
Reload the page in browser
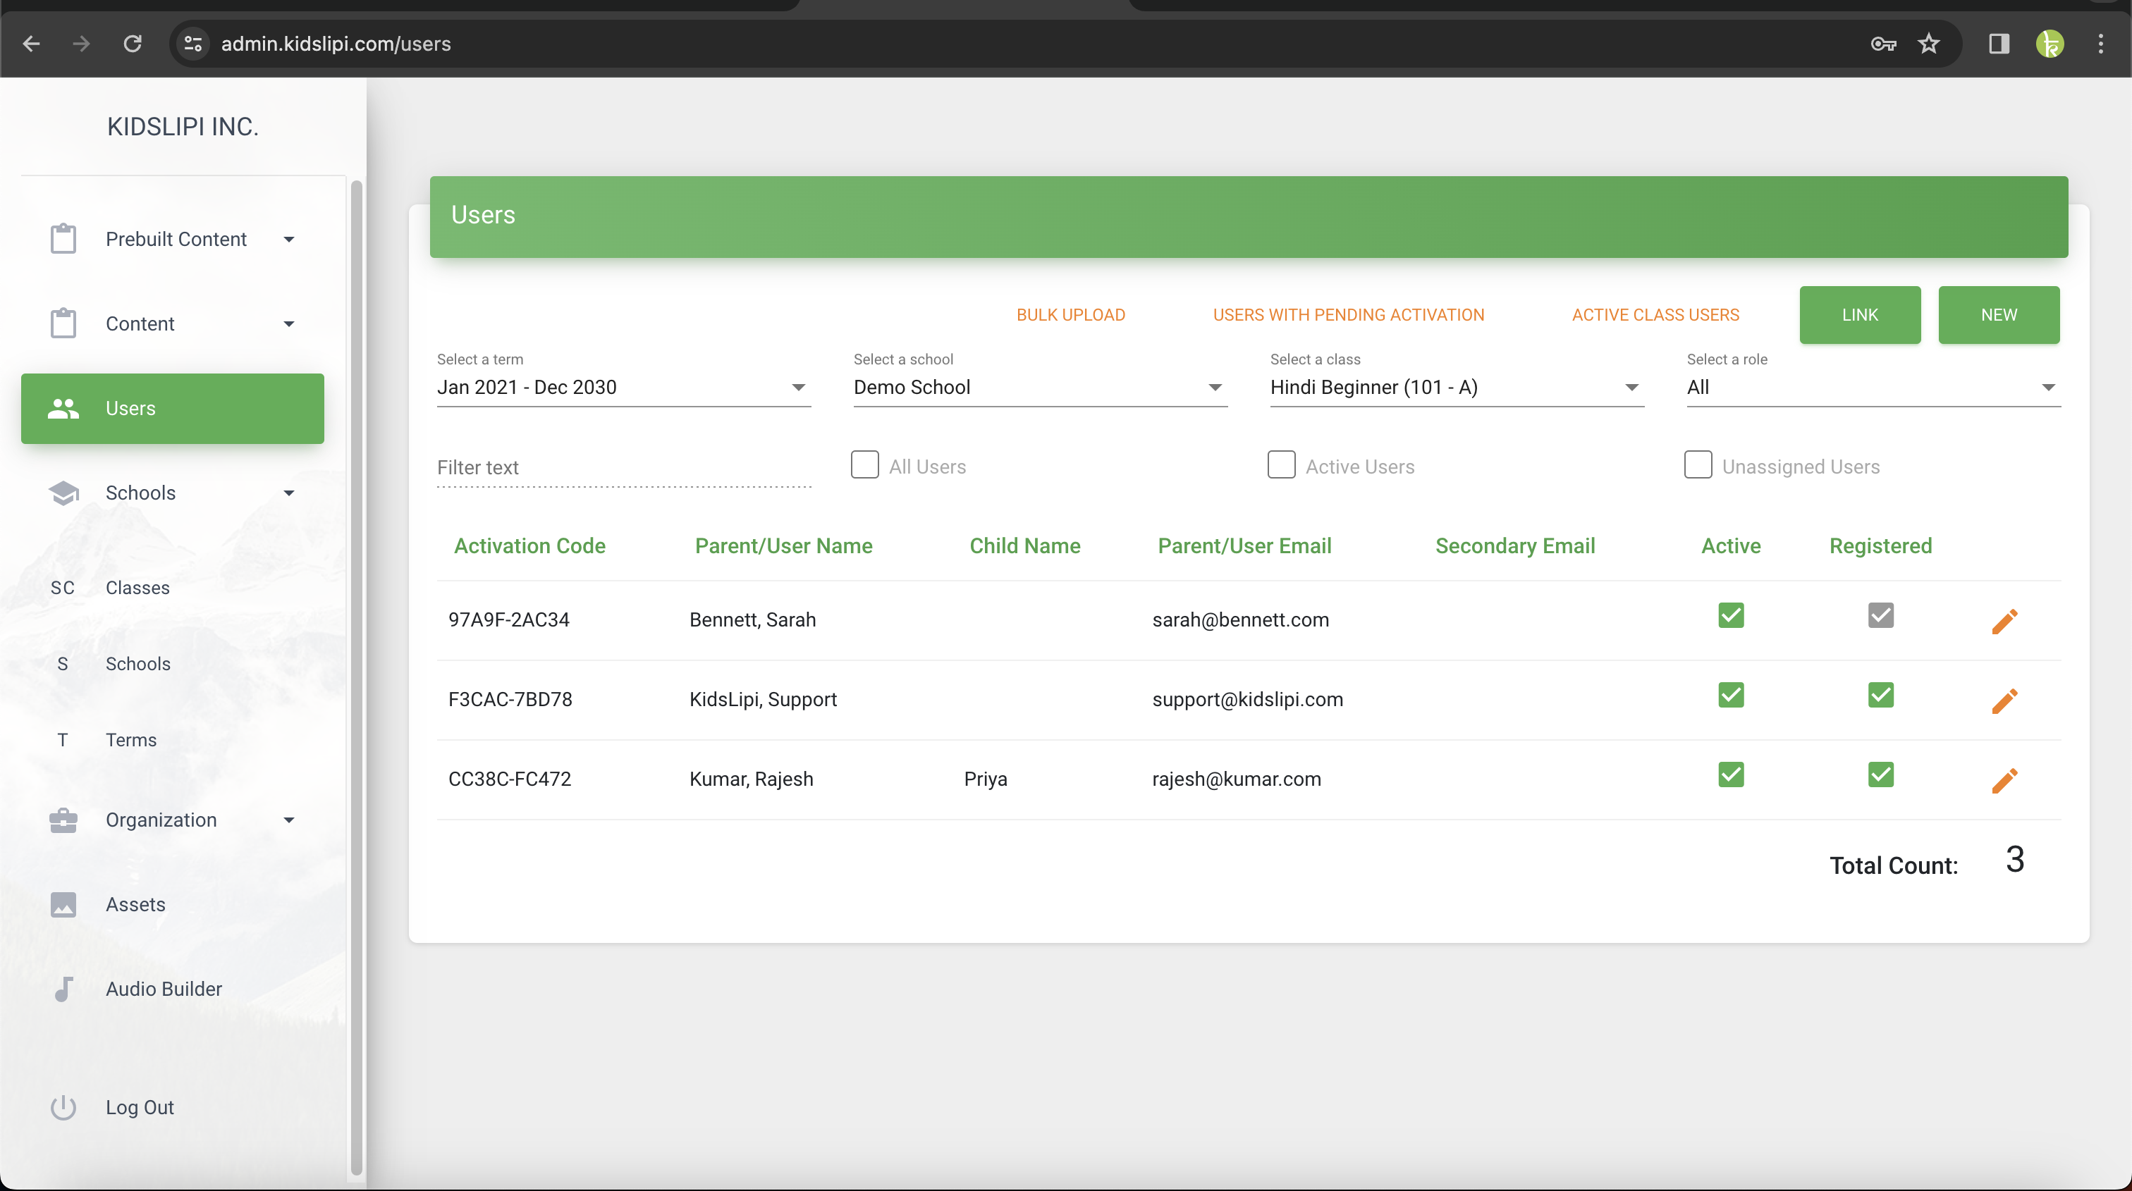coord(133,44)
